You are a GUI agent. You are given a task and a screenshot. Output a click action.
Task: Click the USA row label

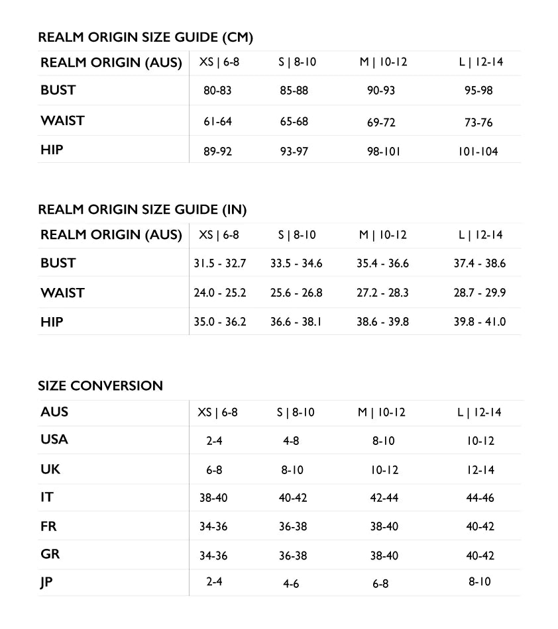click(54, 440)
